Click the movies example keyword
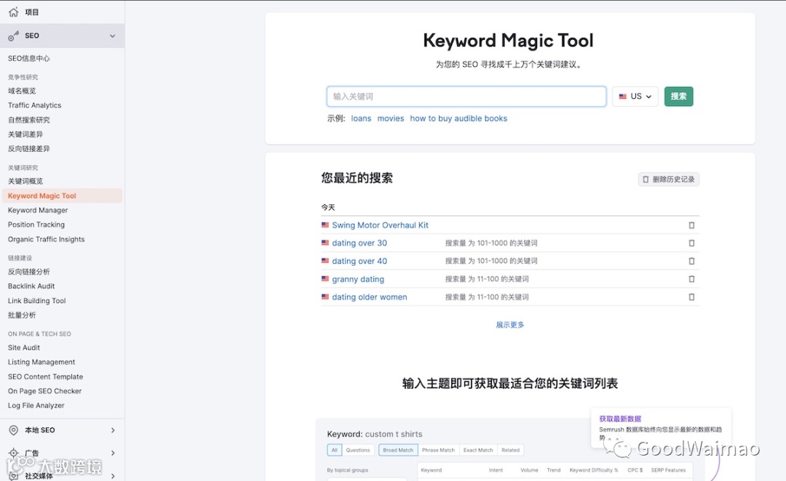 coord(391,118)
